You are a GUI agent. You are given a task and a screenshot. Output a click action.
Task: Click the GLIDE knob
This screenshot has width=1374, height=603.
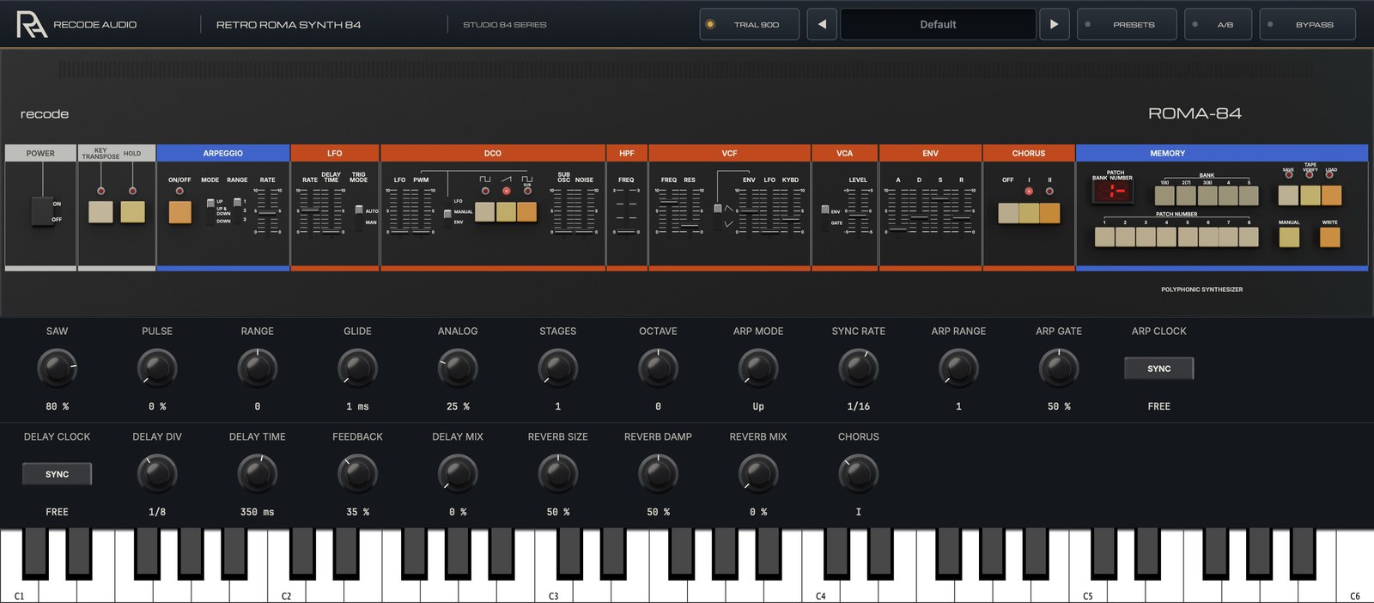pos(357,368)
